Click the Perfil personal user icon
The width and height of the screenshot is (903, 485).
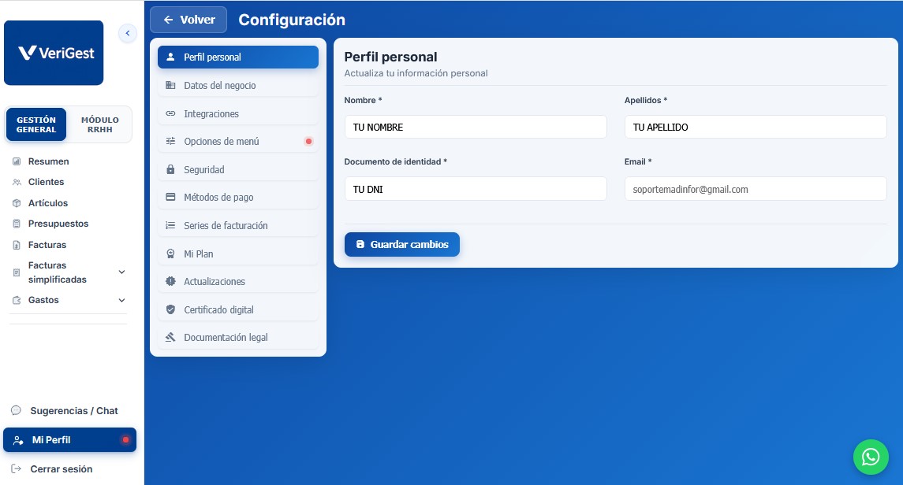170,57
